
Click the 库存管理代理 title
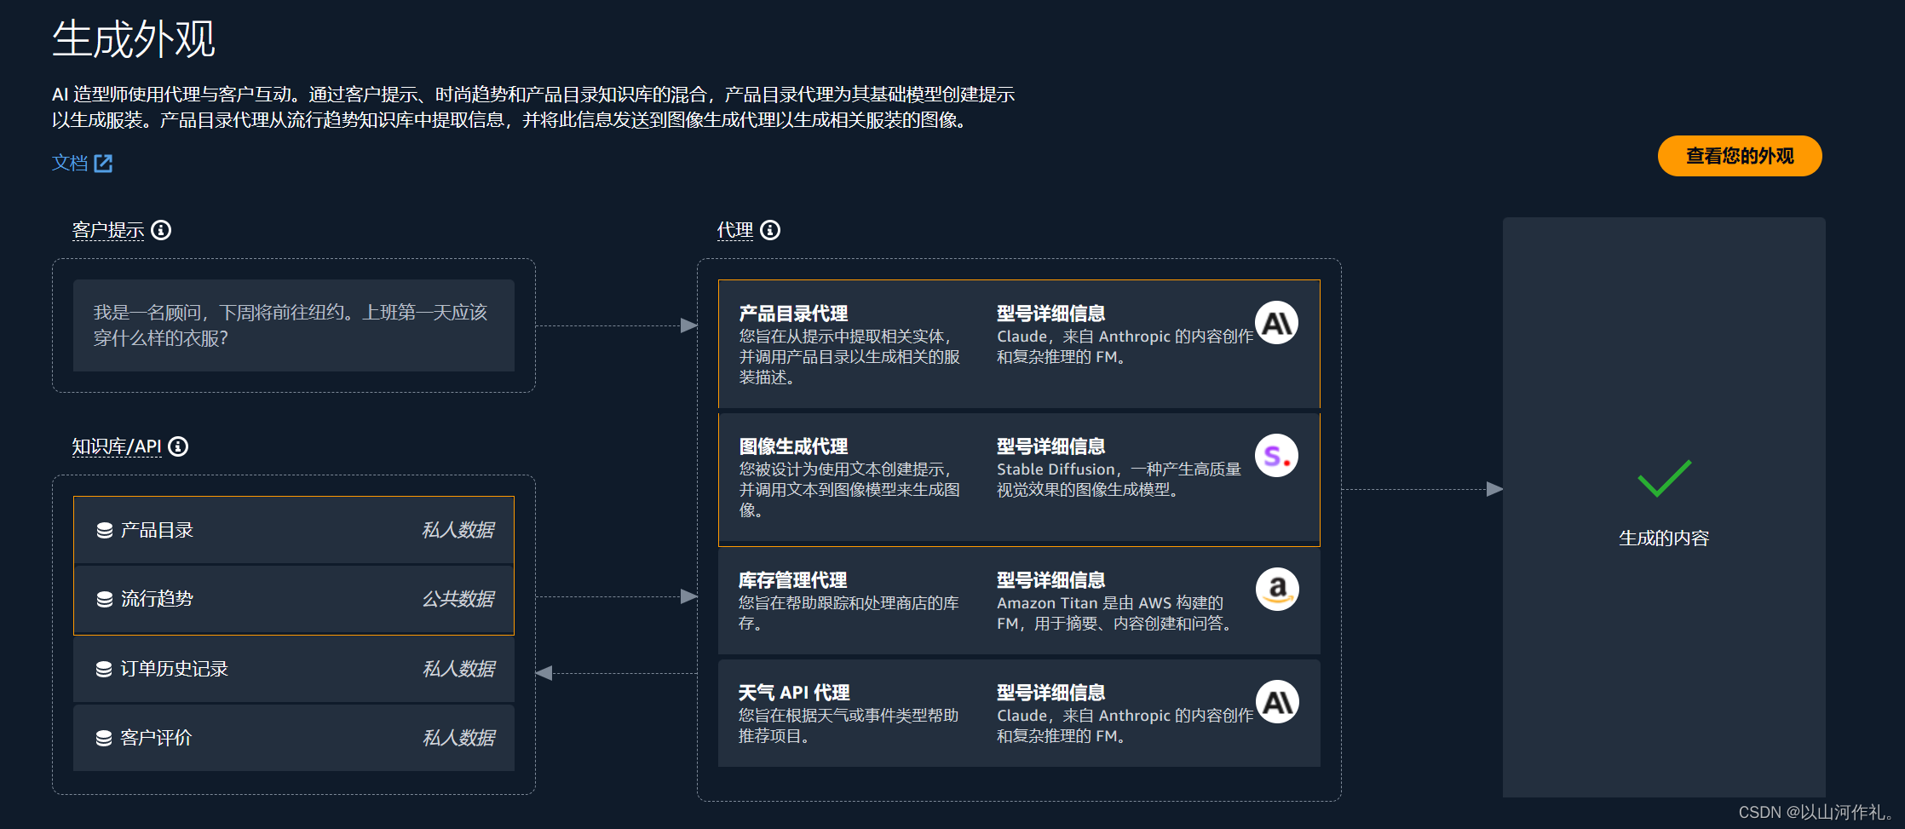792,580
